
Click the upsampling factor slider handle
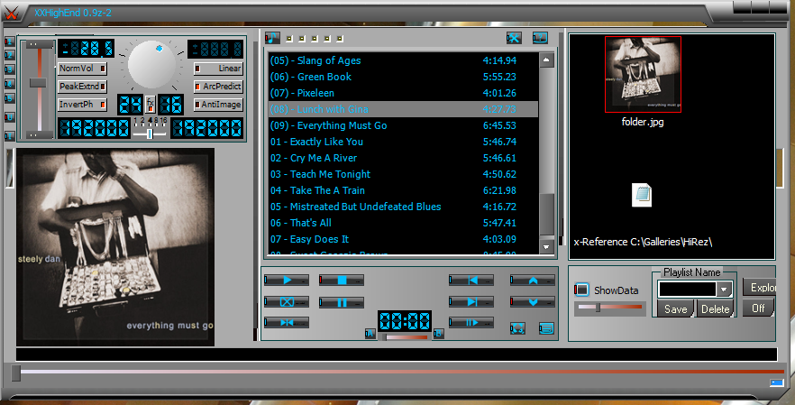pyautogui.click(x=150, y=133)
